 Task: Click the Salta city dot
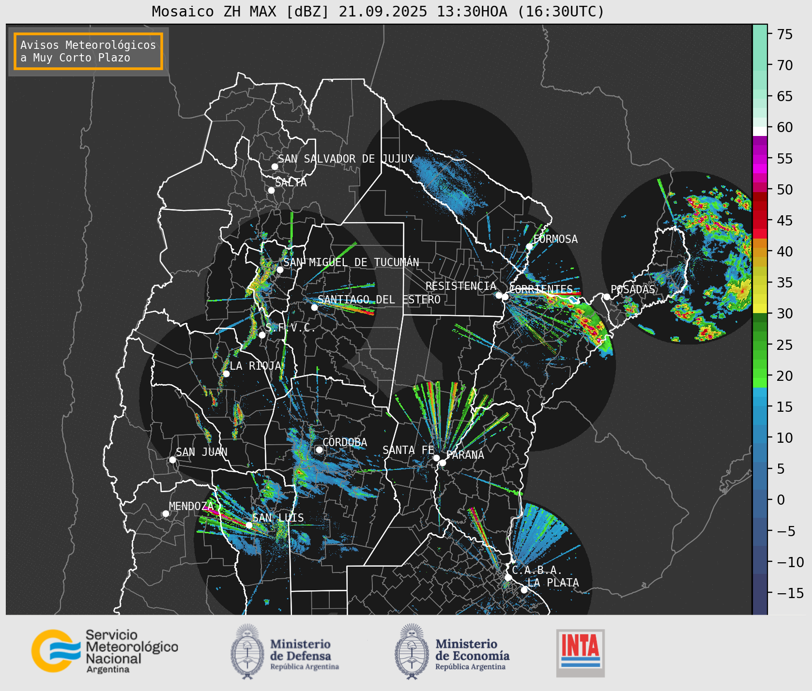click(271, 190)
